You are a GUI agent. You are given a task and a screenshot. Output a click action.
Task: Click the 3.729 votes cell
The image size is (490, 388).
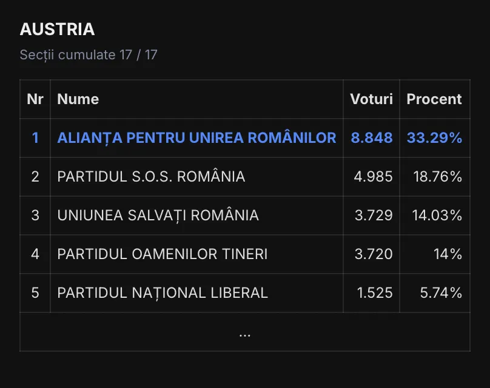[374, 215]
